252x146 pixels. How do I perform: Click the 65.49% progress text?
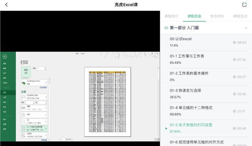[x=175, y=63]
